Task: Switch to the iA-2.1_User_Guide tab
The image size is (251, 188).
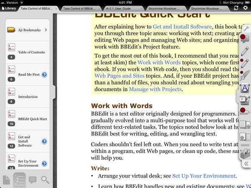Action: (118, 8)
